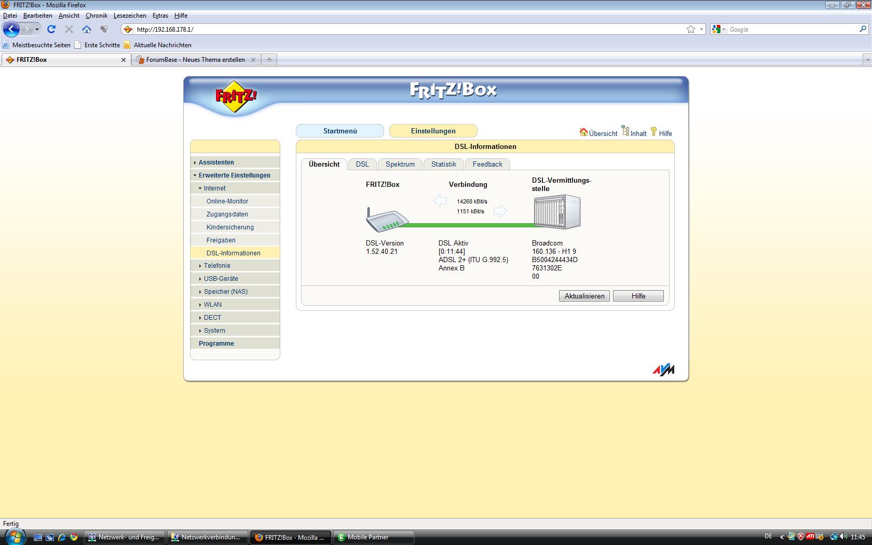Switch to the Feedback tab
The height and width of the screenshot is (545, 872).
click(487, 164)
